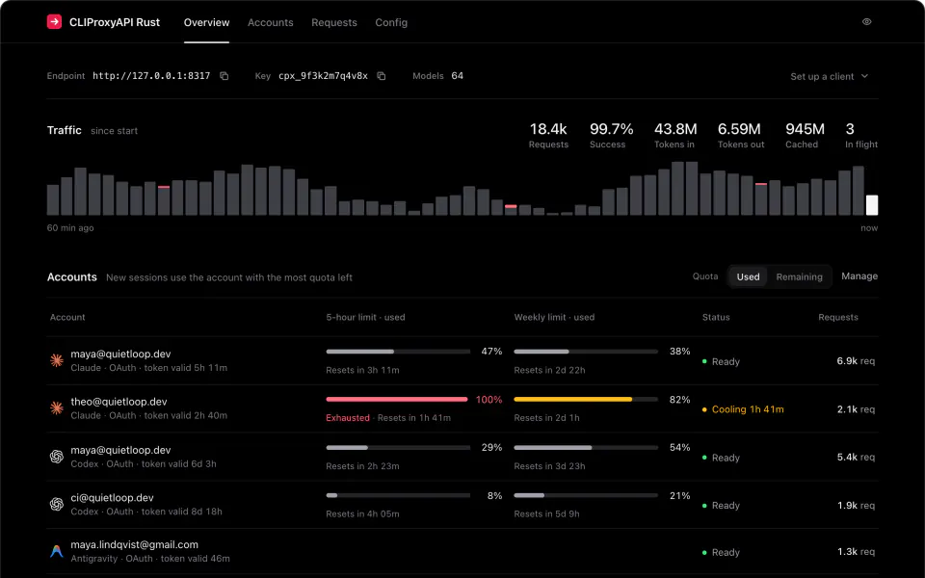Screen dimensions: 925x578
Task: Click the 5.4k req value
Action: click(x=856, y=457)
